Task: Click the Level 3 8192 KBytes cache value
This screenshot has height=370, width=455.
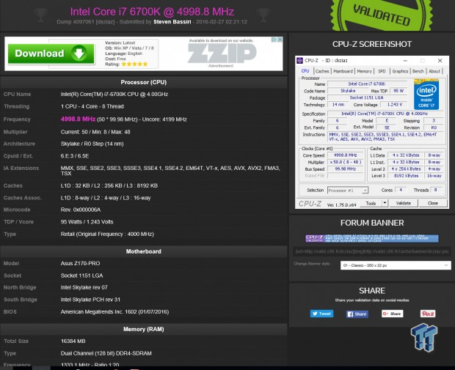Action: 406,176
